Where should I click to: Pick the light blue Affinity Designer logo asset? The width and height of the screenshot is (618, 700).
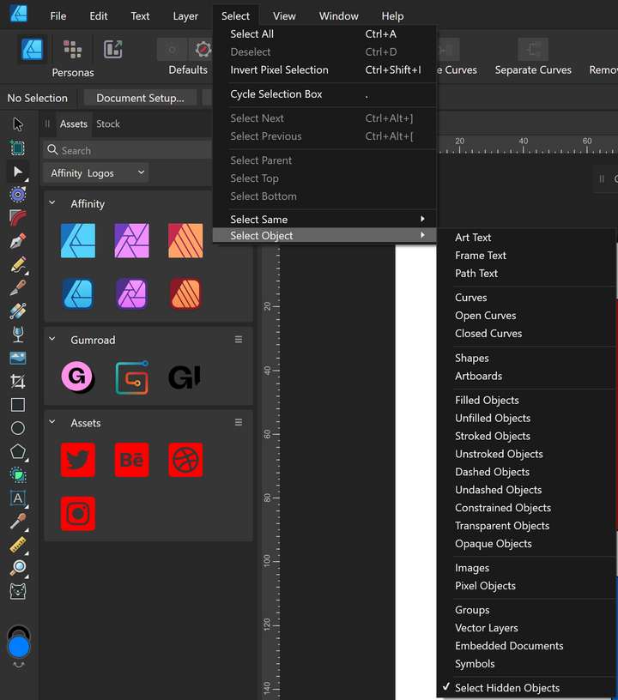pyautogui.click(x=78, y=241)
